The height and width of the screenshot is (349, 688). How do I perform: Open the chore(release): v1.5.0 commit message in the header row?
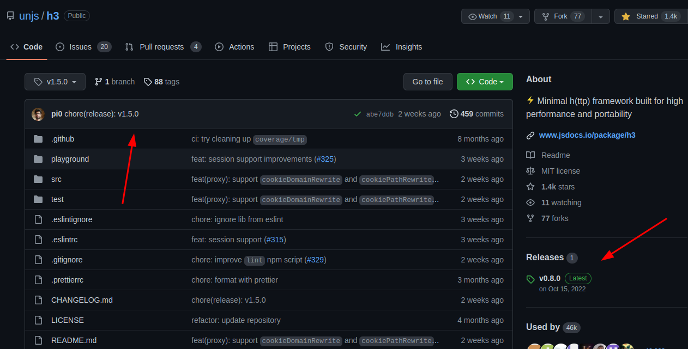pos(101,114)
